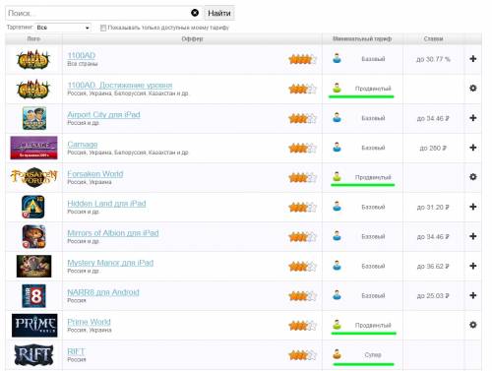Open the Таргетинг dropdown showing Все
The image size is (492, 371).
pyautogui.click(x=63, y=28)
